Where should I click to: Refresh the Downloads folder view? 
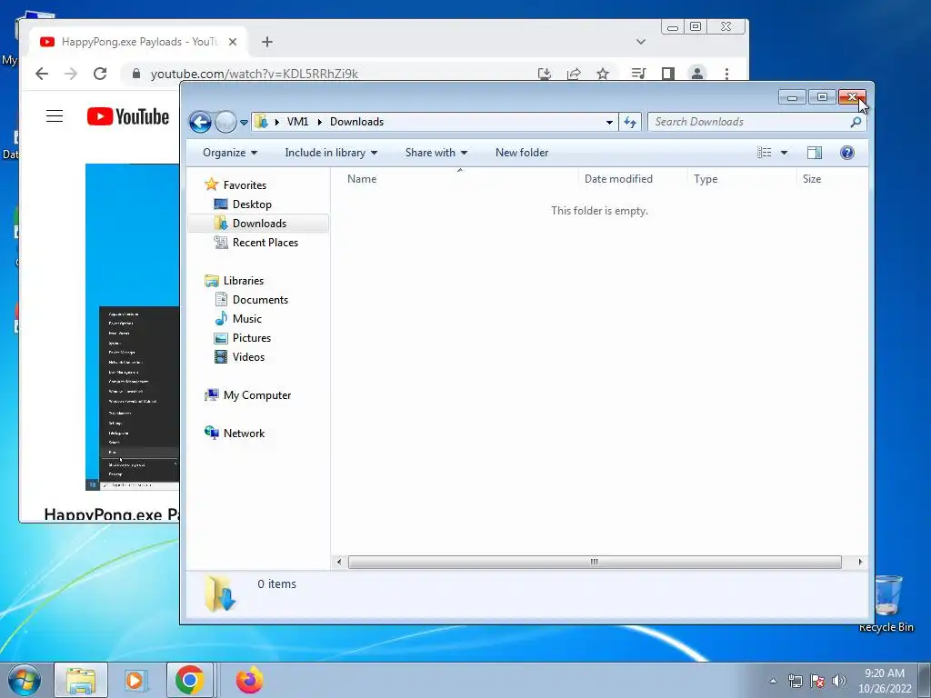pyautogui.click(x=629, y=123)
